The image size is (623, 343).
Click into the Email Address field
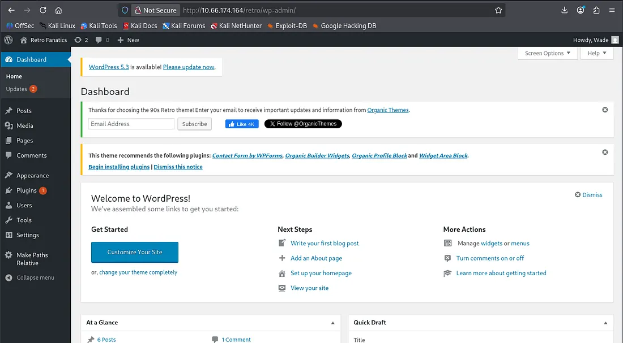click(131, 124)
